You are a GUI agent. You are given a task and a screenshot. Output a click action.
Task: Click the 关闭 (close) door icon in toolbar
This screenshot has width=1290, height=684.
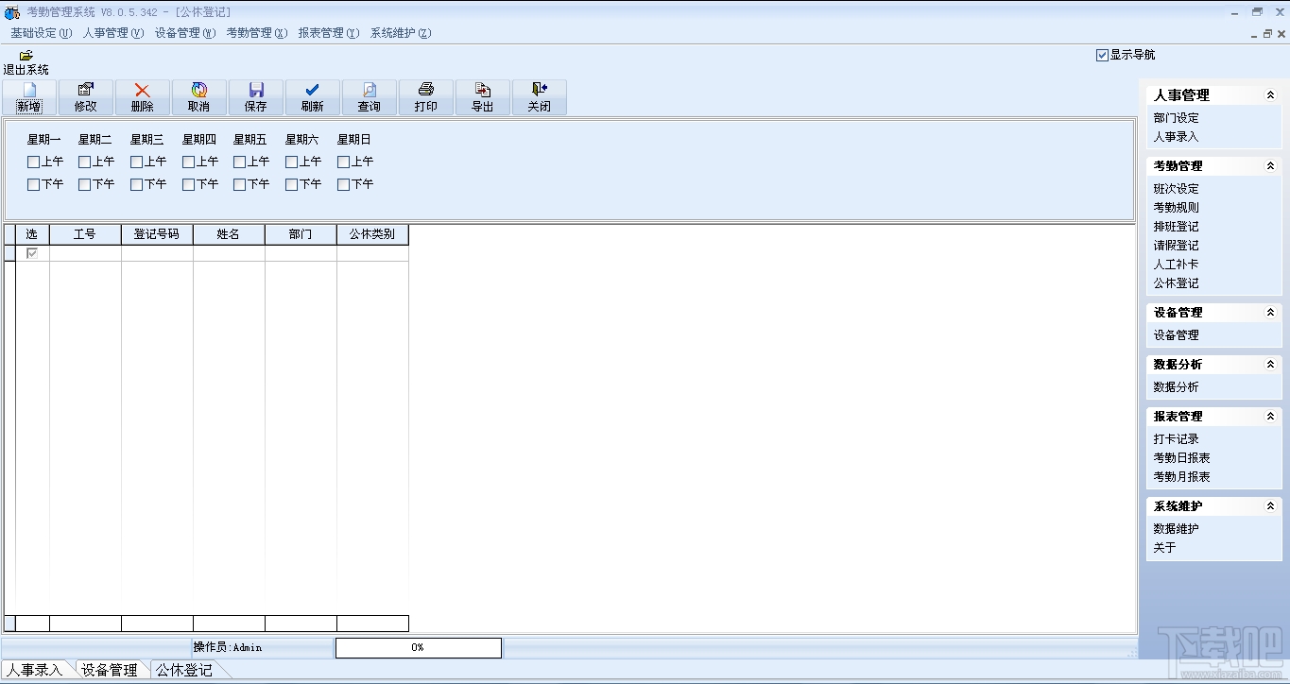coord(540,90)
